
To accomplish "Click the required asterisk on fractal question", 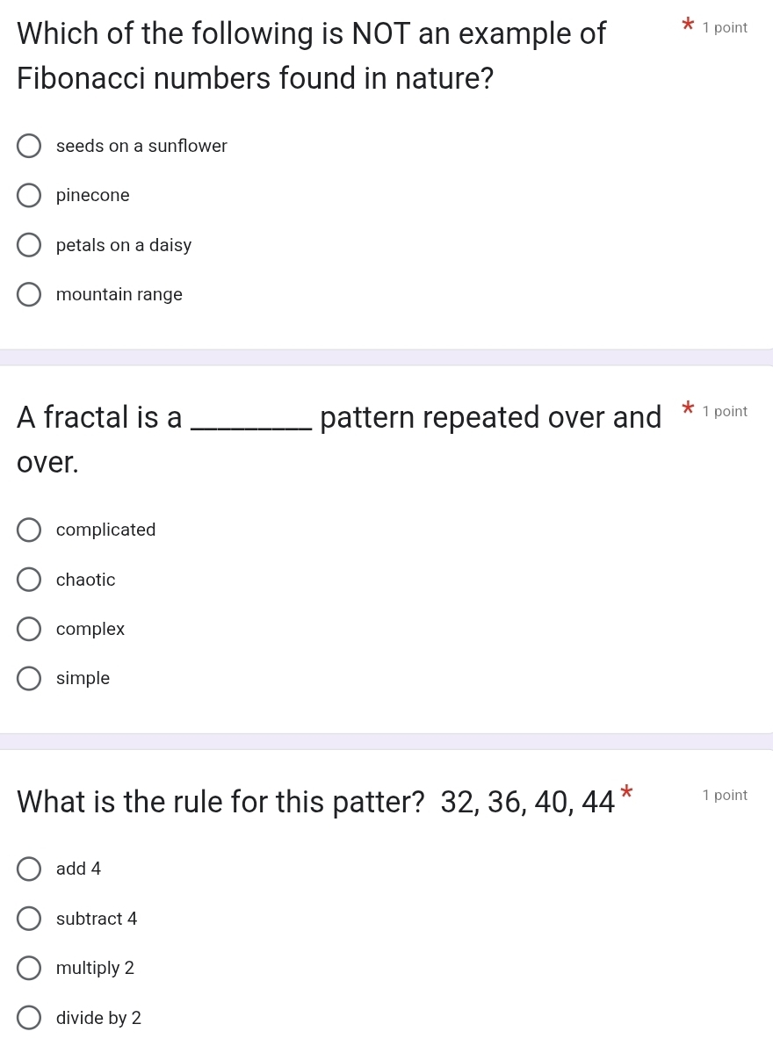I will [688, 407].
